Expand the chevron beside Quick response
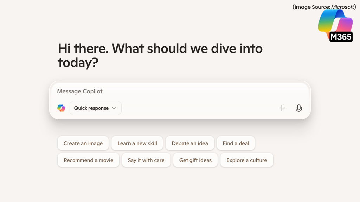This screenshot has width=360, height=202. point(114,108)
